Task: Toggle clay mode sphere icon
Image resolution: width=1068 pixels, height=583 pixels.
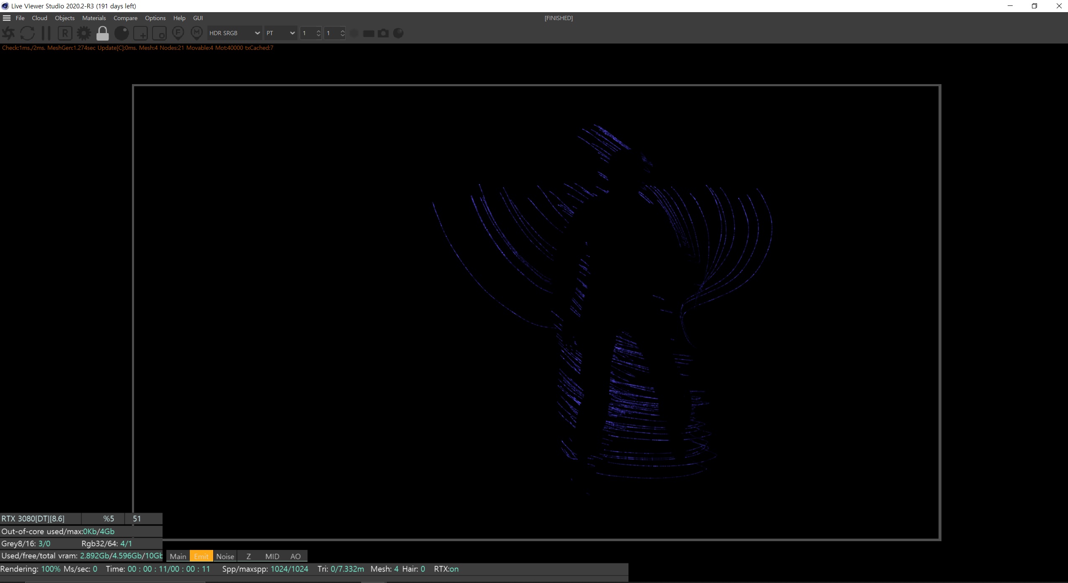Action: coord(122,33)
